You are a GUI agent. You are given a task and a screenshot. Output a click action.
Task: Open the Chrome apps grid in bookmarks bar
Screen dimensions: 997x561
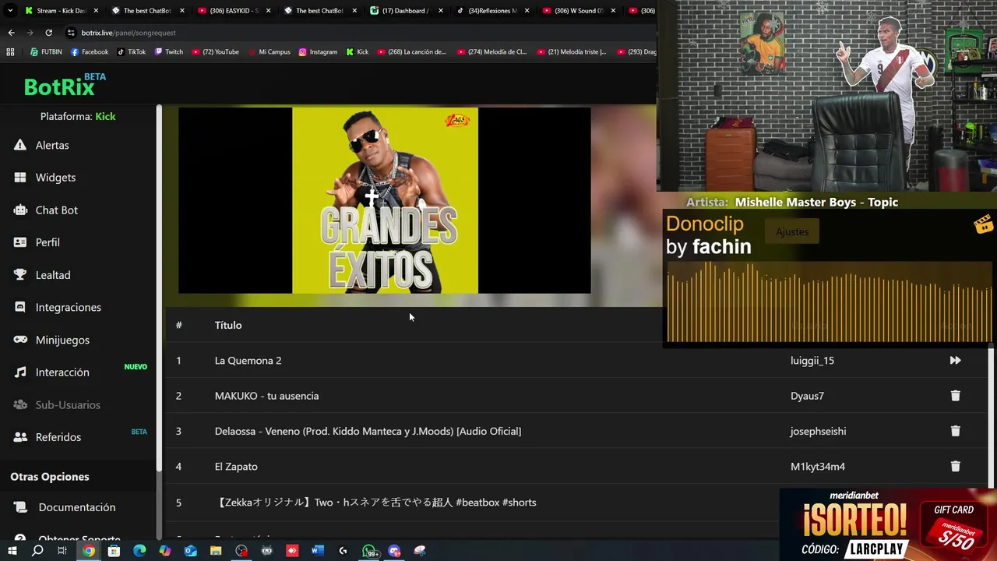point(10,52)
